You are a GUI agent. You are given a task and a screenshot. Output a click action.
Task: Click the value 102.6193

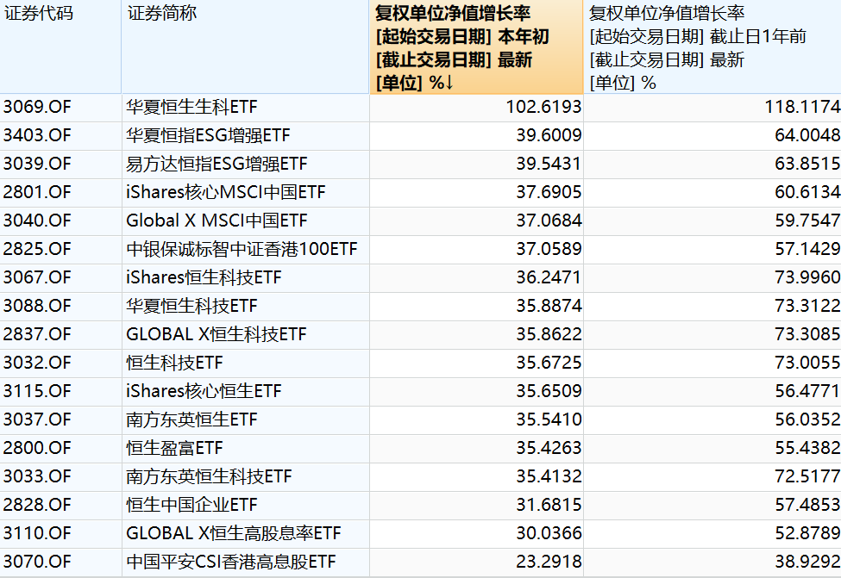point(544,107)
